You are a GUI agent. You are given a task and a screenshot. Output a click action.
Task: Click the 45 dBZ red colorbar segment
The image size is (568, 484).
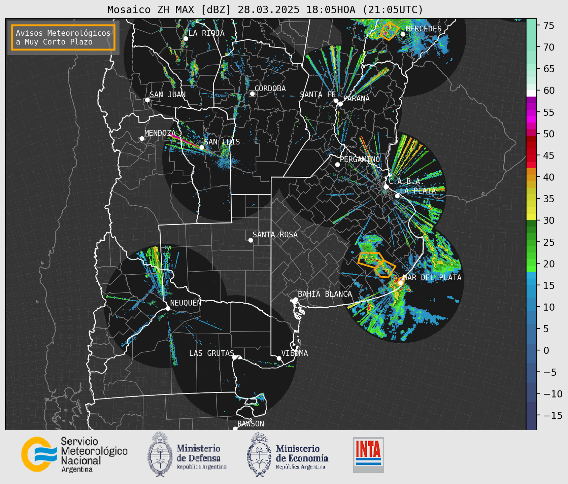531,155
